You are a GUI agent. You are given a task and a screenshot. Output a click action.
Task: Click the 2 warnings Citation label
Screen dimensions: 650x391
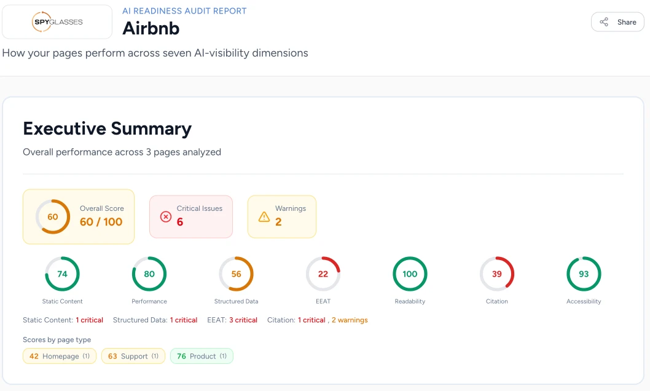coord(350,320)
